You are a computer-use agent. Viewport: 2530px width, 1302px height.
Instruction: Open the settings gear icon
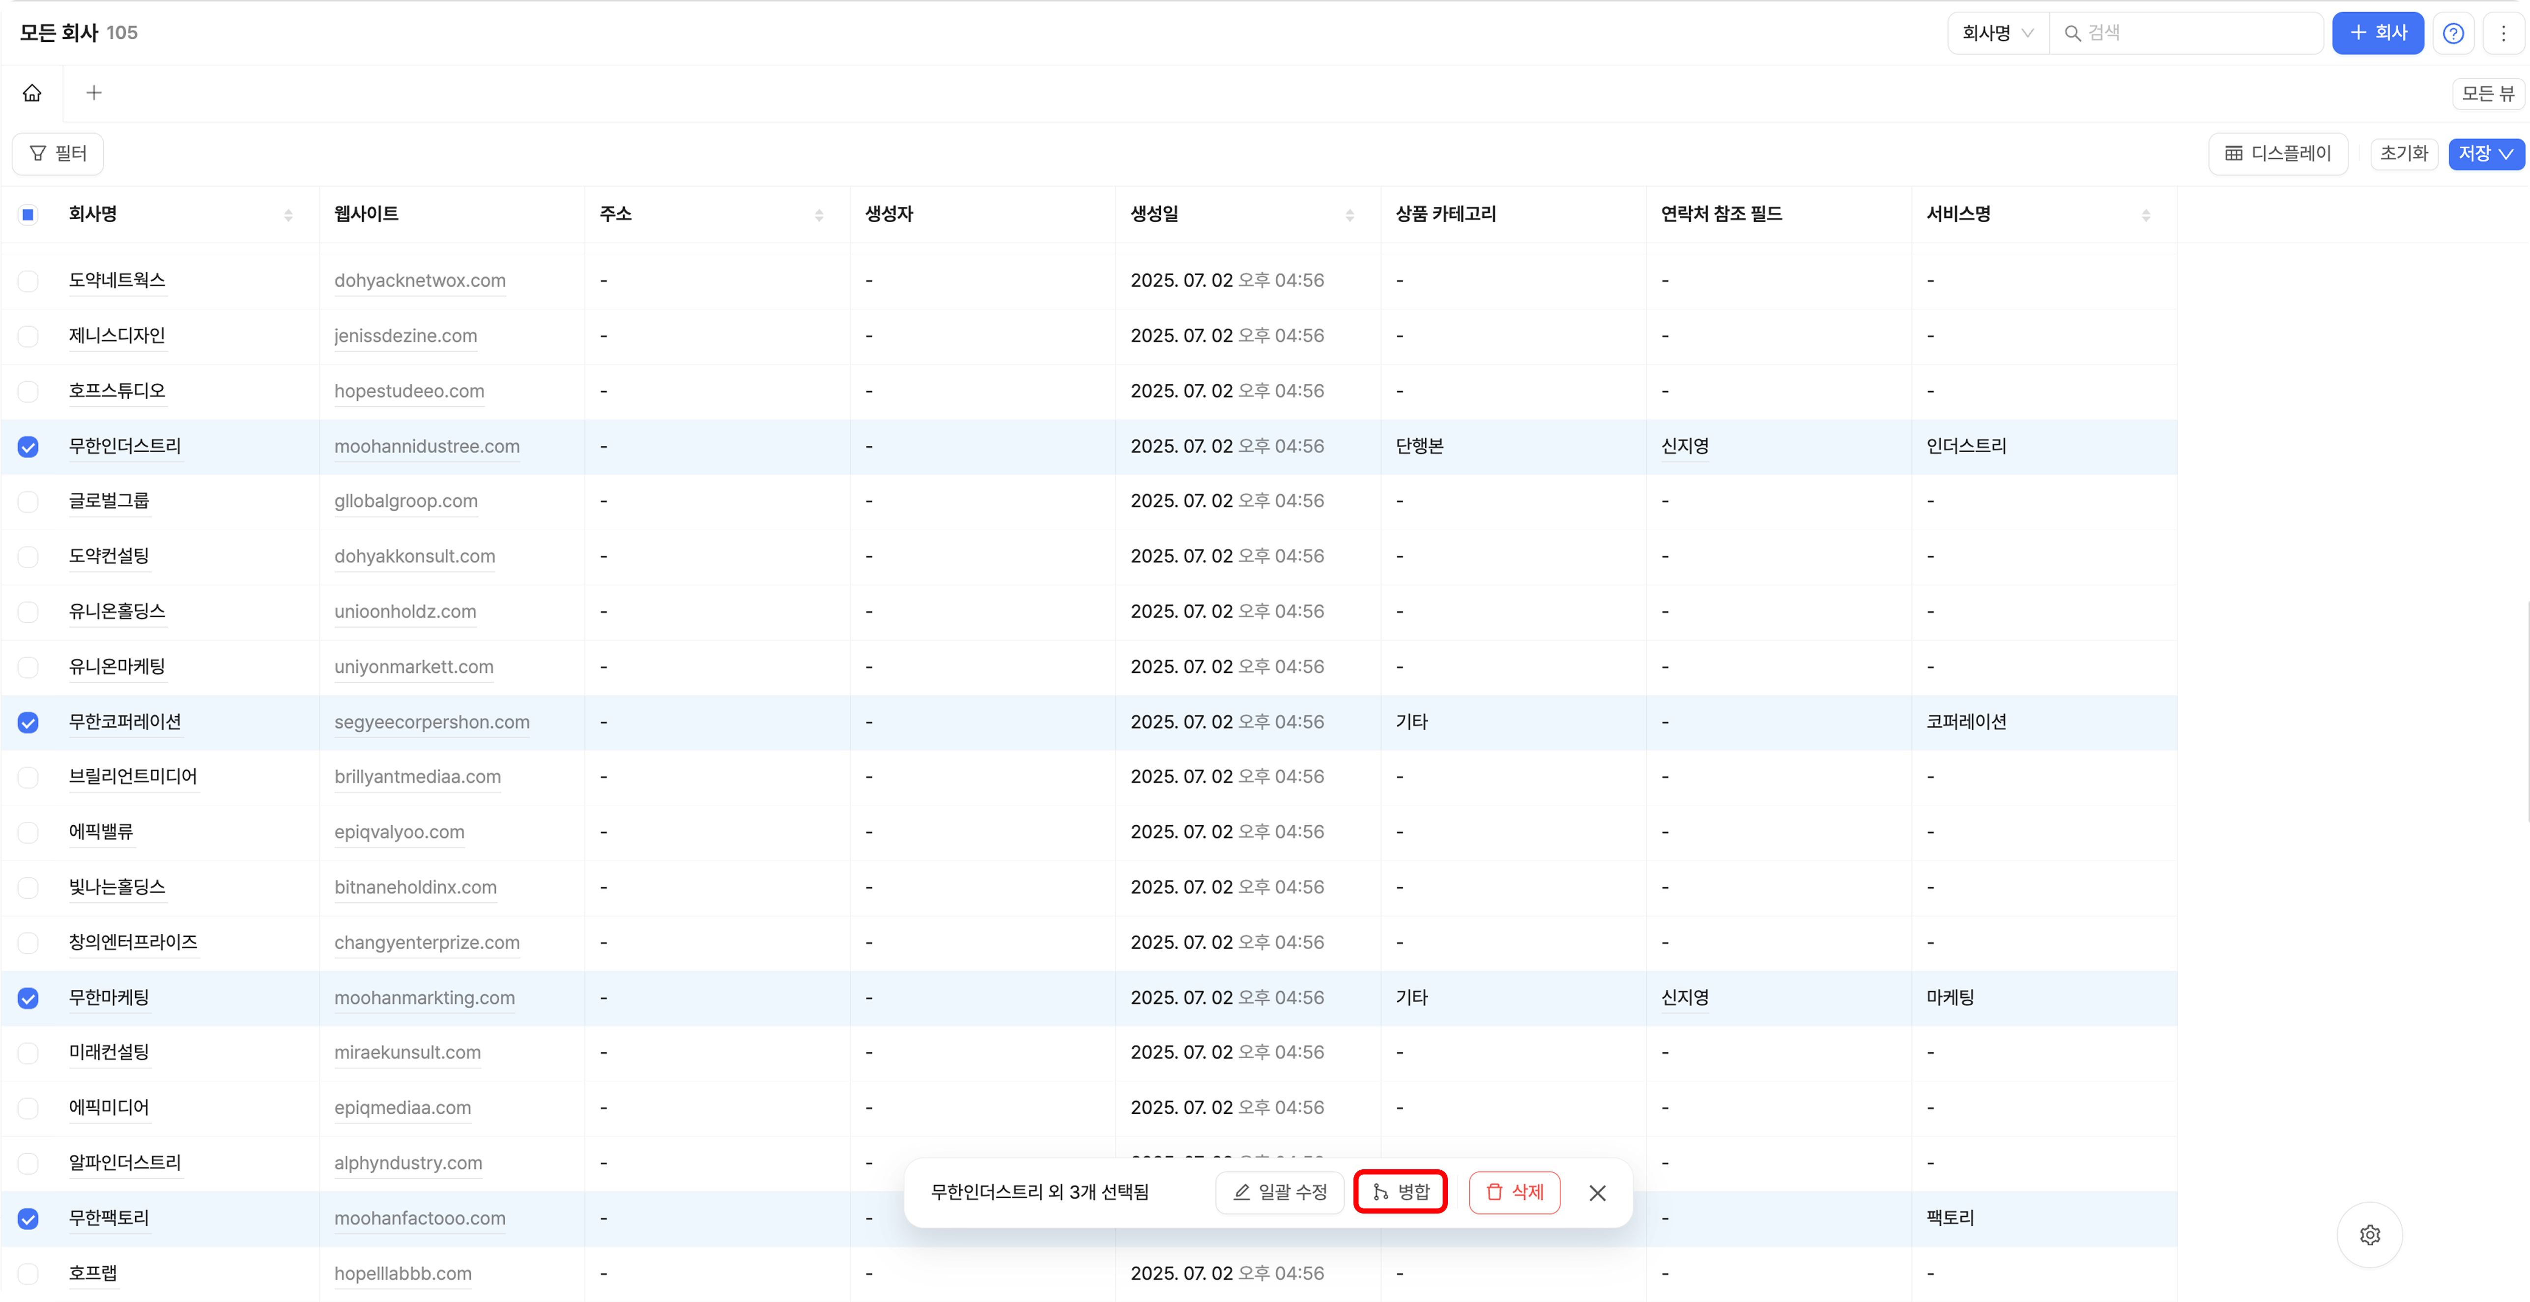click(x=2369, y=1235)
